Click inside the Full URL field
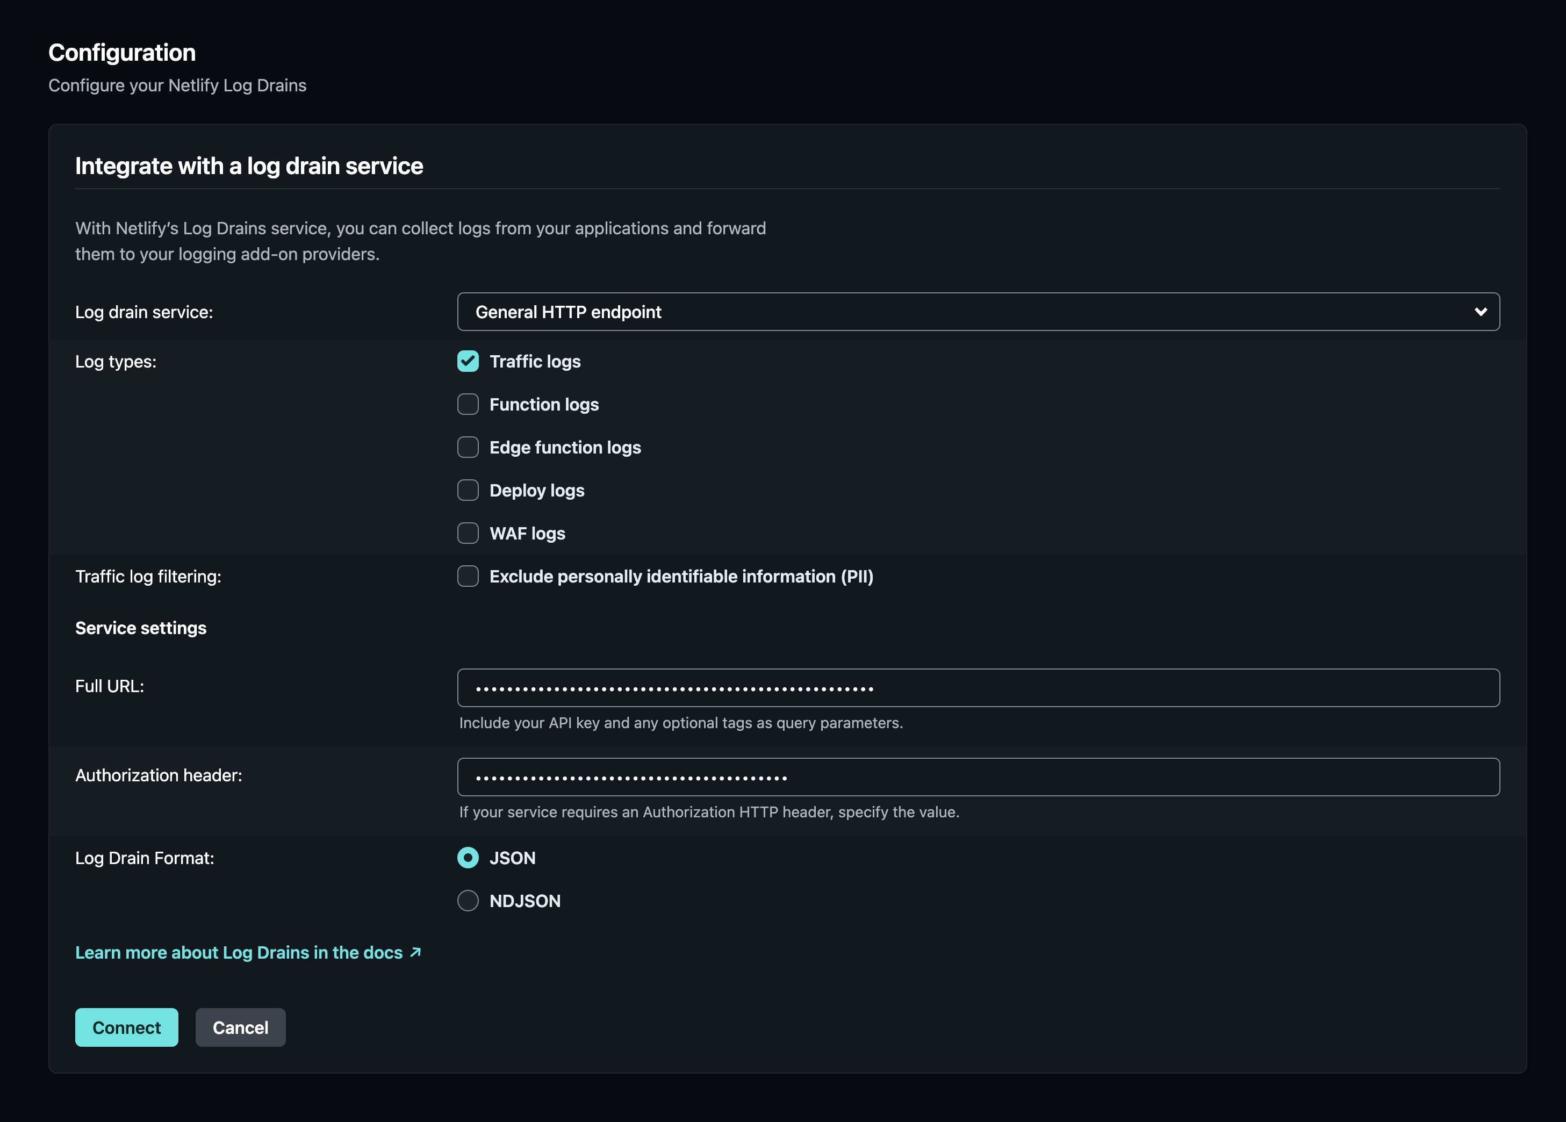 click(977, 687)
